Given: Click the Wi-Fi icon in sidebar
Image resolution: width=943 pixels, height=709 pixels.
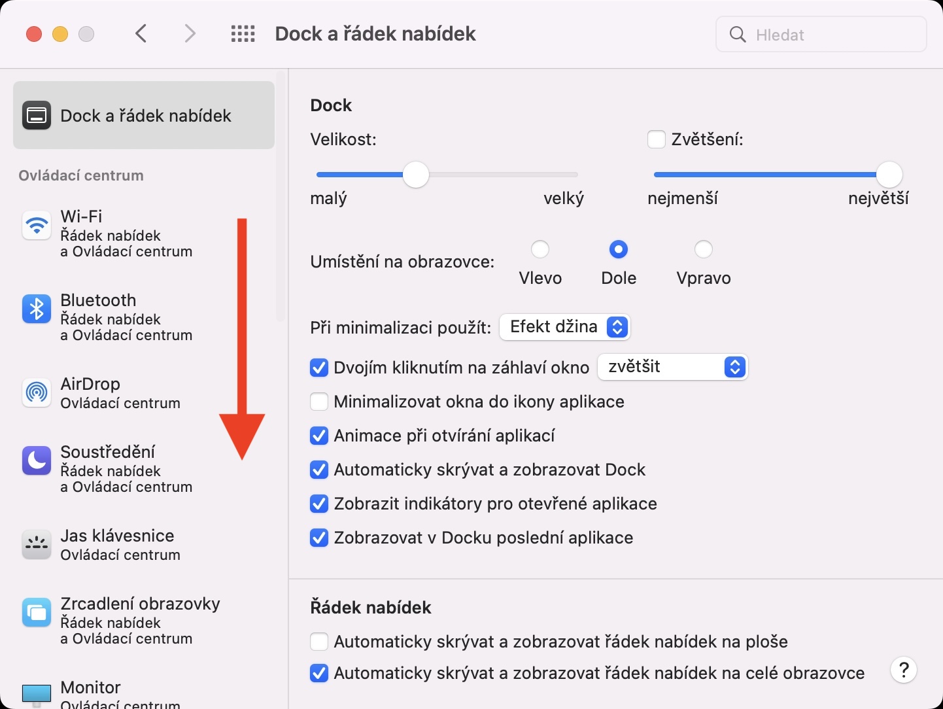Looking at the screenshot, I should pos(37,226).
